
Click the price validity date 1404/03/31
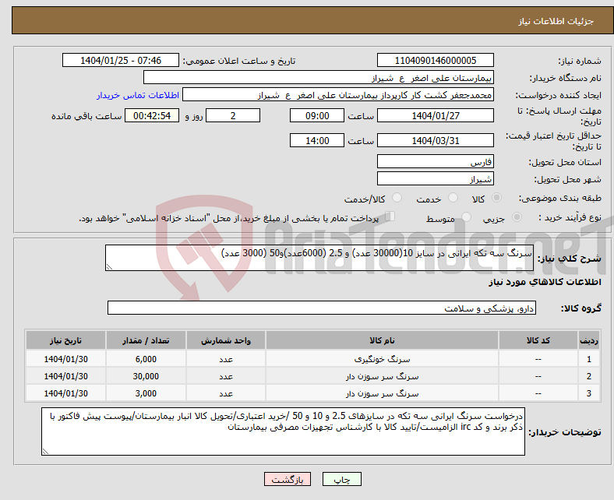435,140
